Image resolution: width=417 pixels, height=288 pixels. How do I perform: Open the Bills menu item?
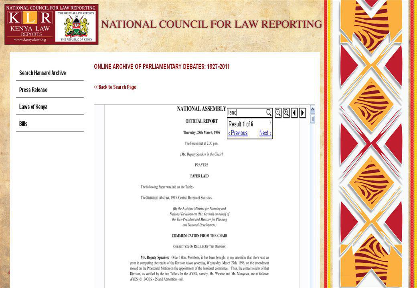coord(23,124)
